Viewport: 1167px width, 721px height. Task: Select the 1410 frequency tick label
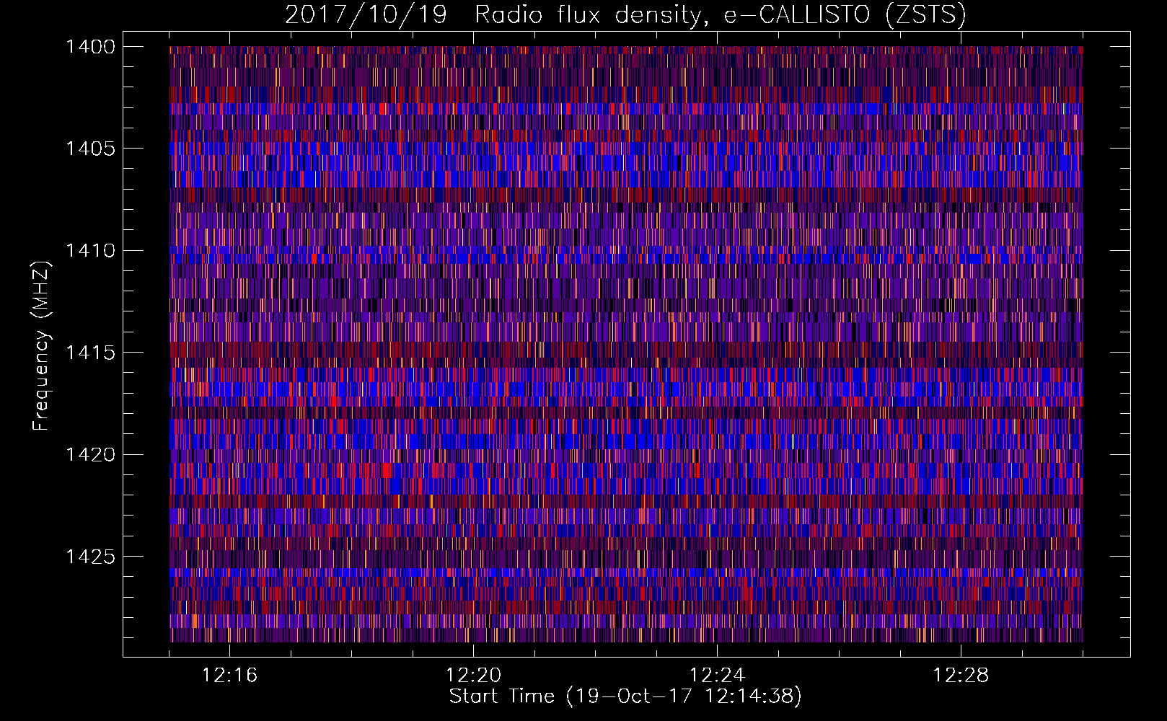[90, 251]
